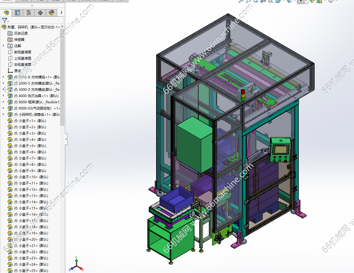Select 上视基准面 top plane

(x=22, y=58)
